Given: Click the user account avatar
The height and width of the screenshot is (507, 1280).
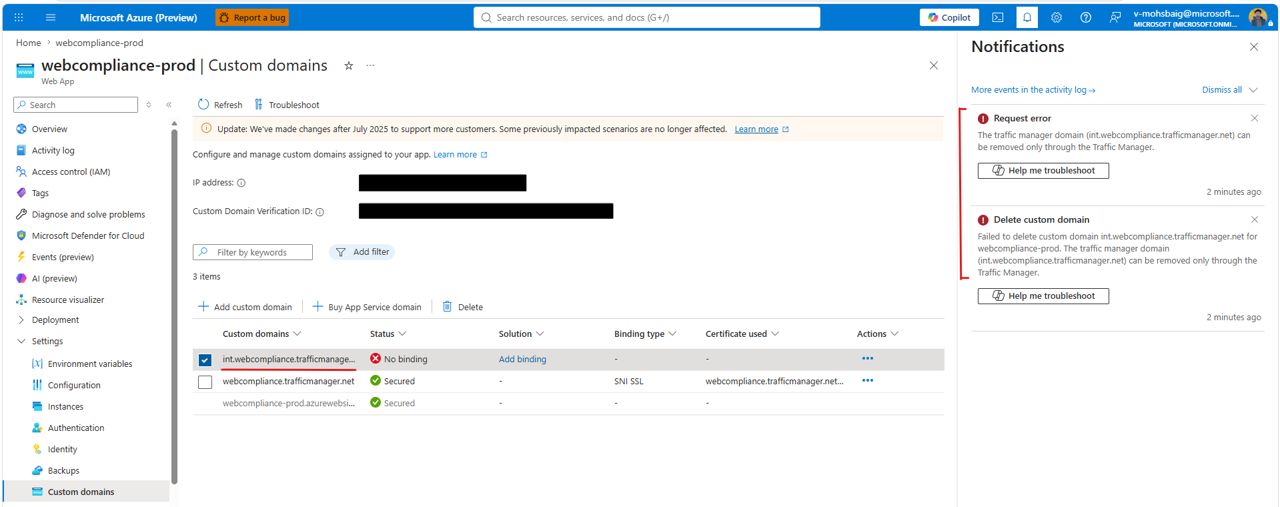Looking at the screenshot, I should (x=1258, y=17).
